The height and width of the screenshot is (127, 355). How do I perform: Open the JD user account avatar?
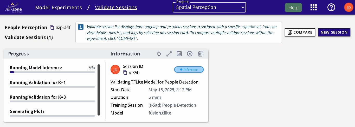pyautogui.click(x=348, y=8)
